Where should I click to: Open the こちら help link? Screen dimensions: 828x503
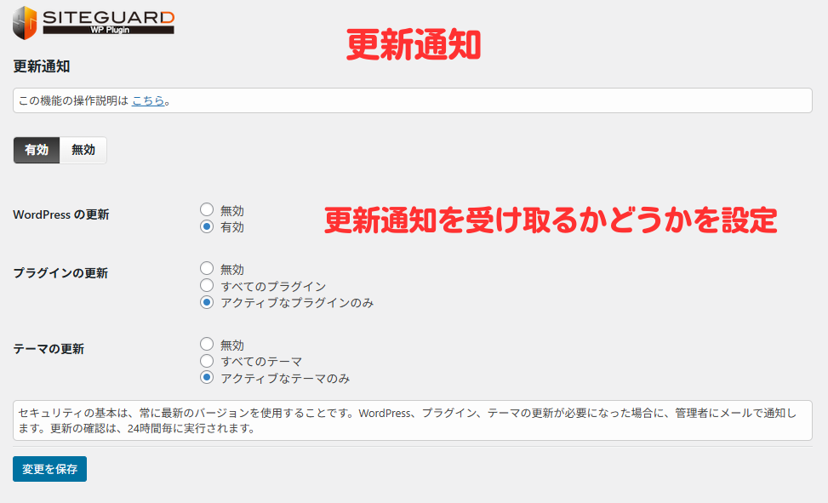[149, 100]
